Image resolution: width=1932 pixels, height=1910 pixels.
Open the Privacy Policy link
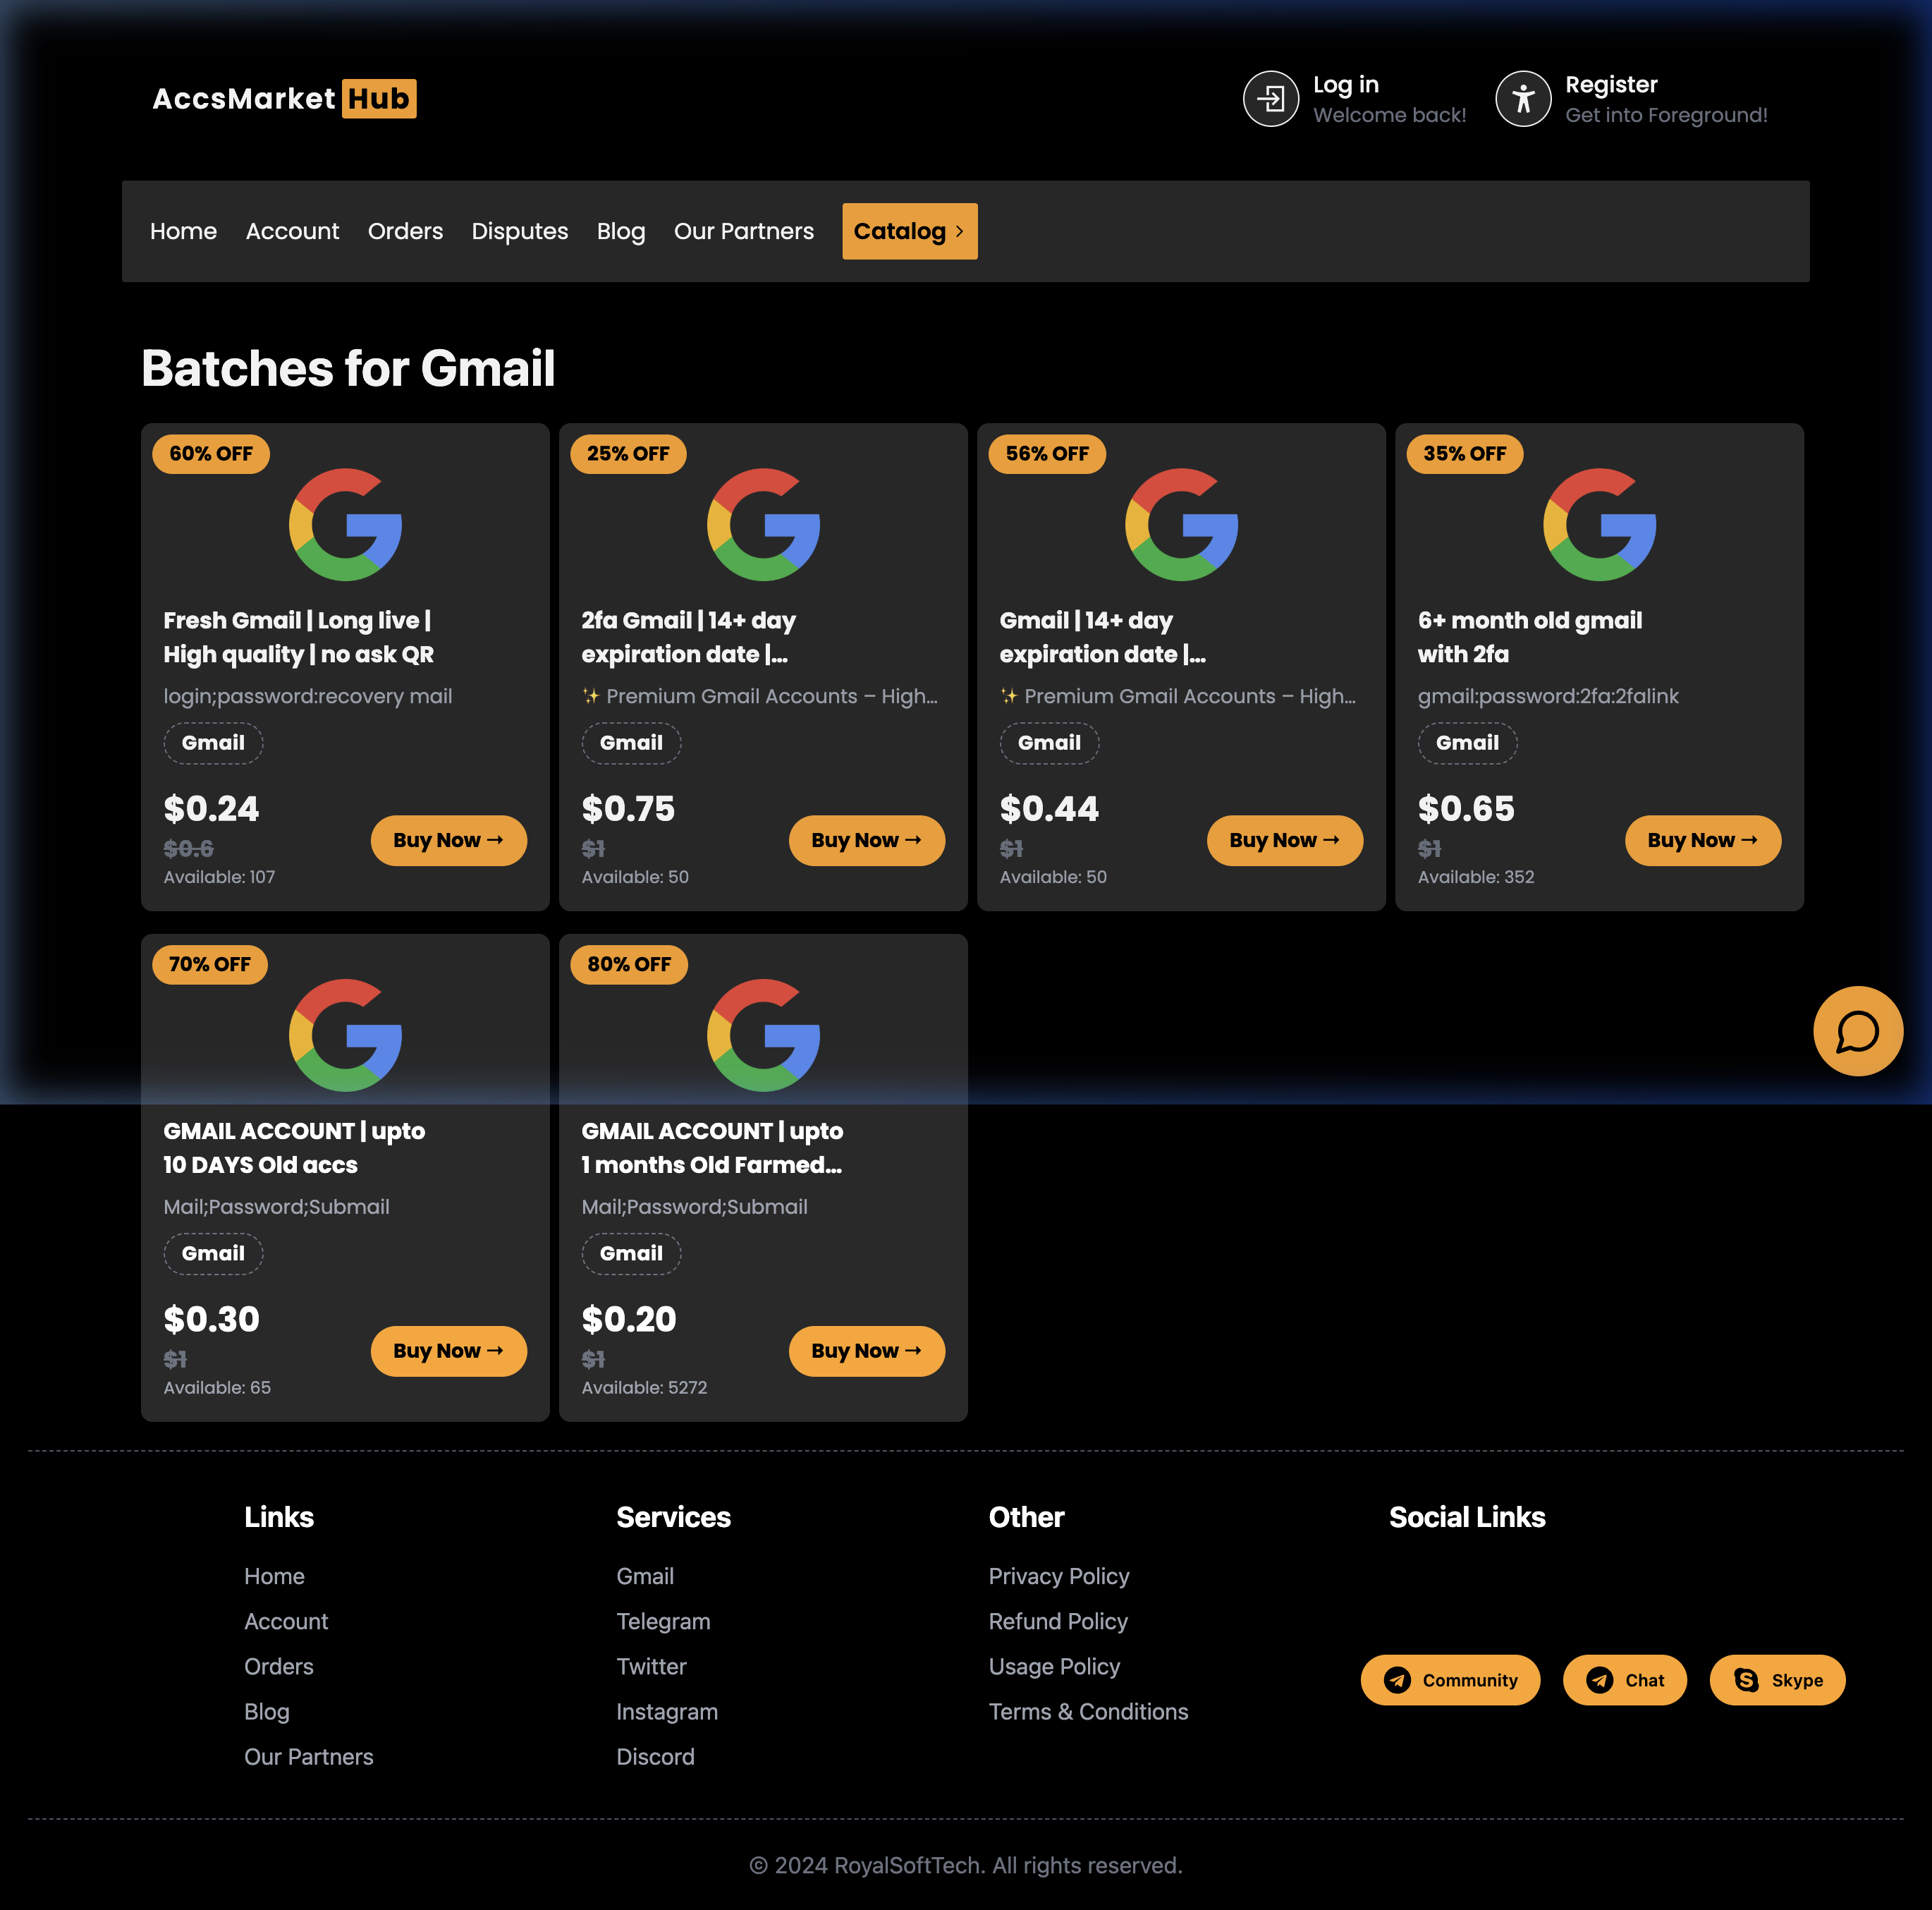point(1058,1576)
